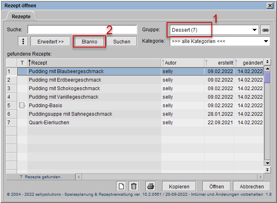This screenshot has width=277, height=203.
Task: Click the jump-to-bottom double arrow icon
Action: point(267,170)
